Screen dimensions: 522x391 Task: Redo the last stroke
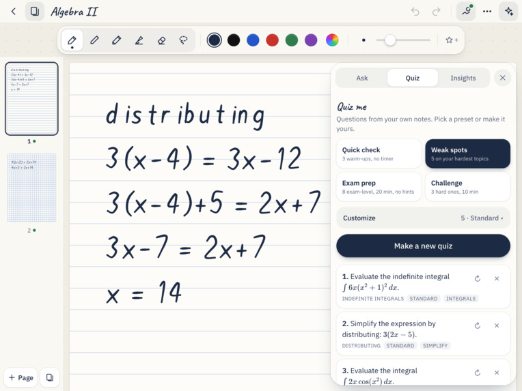pyautogui.click(x=436, y=12)
